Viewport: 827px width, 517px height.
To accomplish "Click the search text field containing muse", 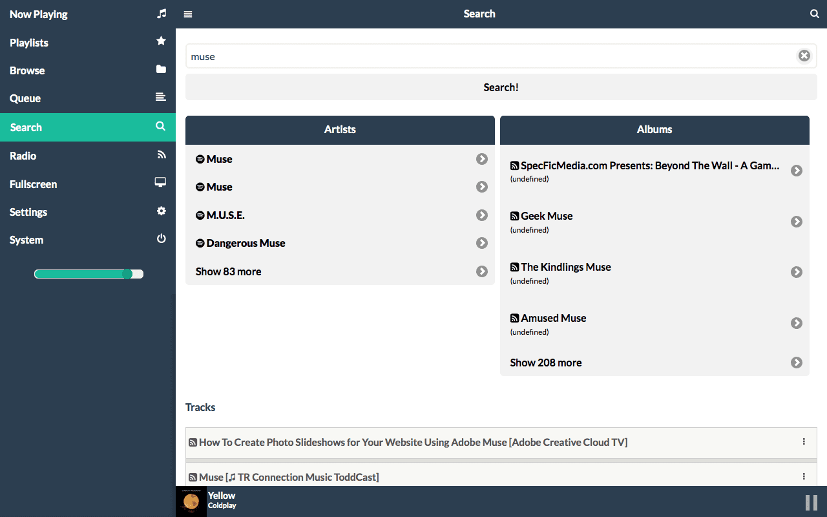I will click(x=491, y=56).
